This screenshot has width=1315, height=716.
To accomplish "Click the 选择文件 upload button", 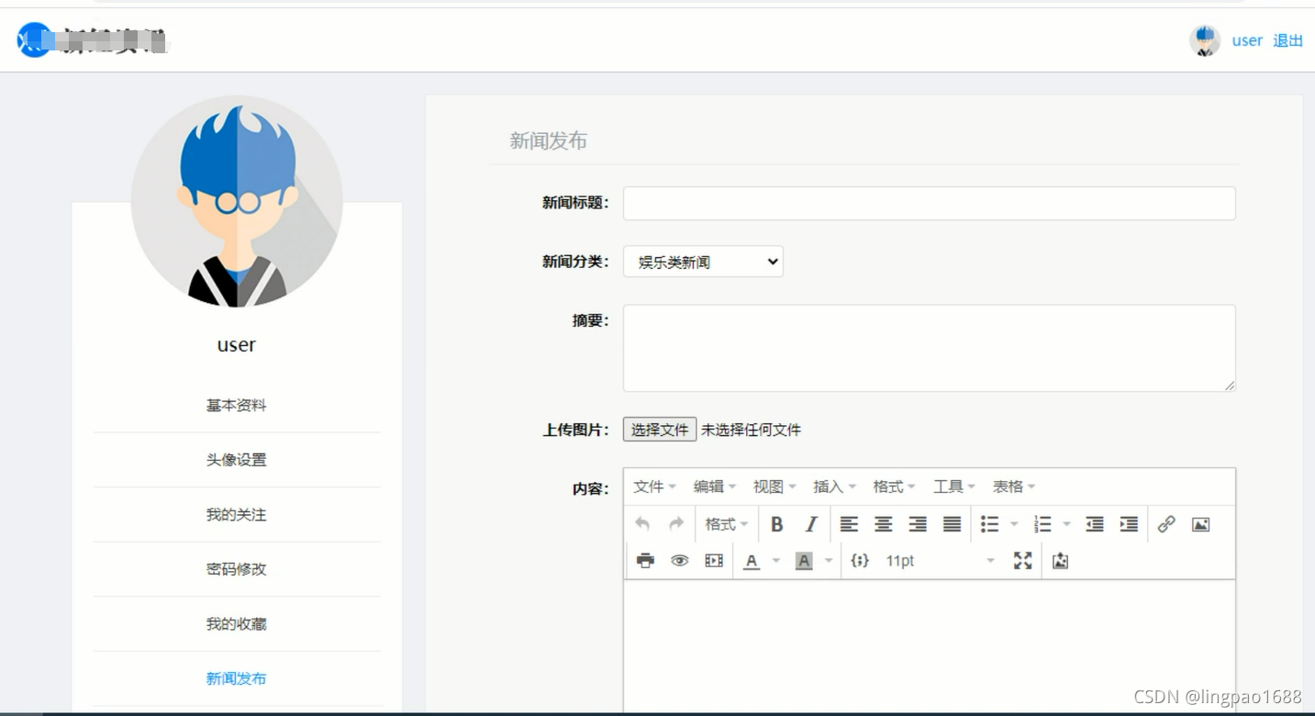I will point(660,430).
